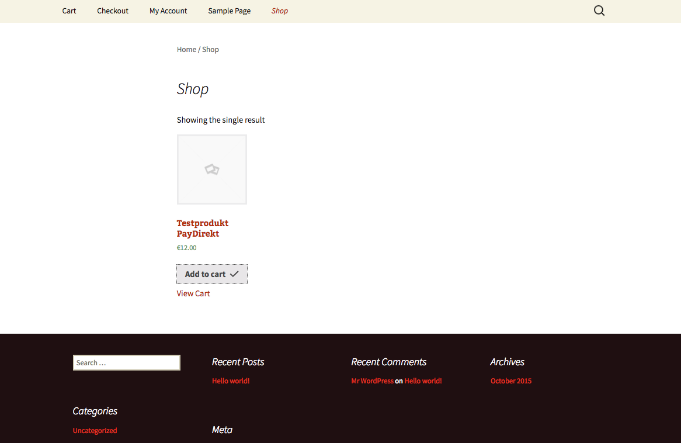Follow the View Cart link
The image size is (681, 443).
193,293
